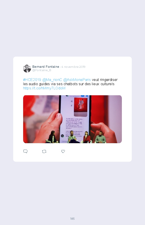Click chatbot message text on phone screen
The image size is (145, 225).
tap(74, 123)
